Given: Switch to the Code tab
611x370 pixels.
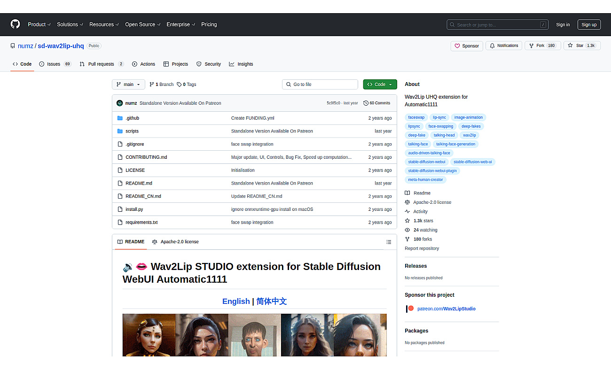Looking at the screenshot, I should (x=22, y=64).
